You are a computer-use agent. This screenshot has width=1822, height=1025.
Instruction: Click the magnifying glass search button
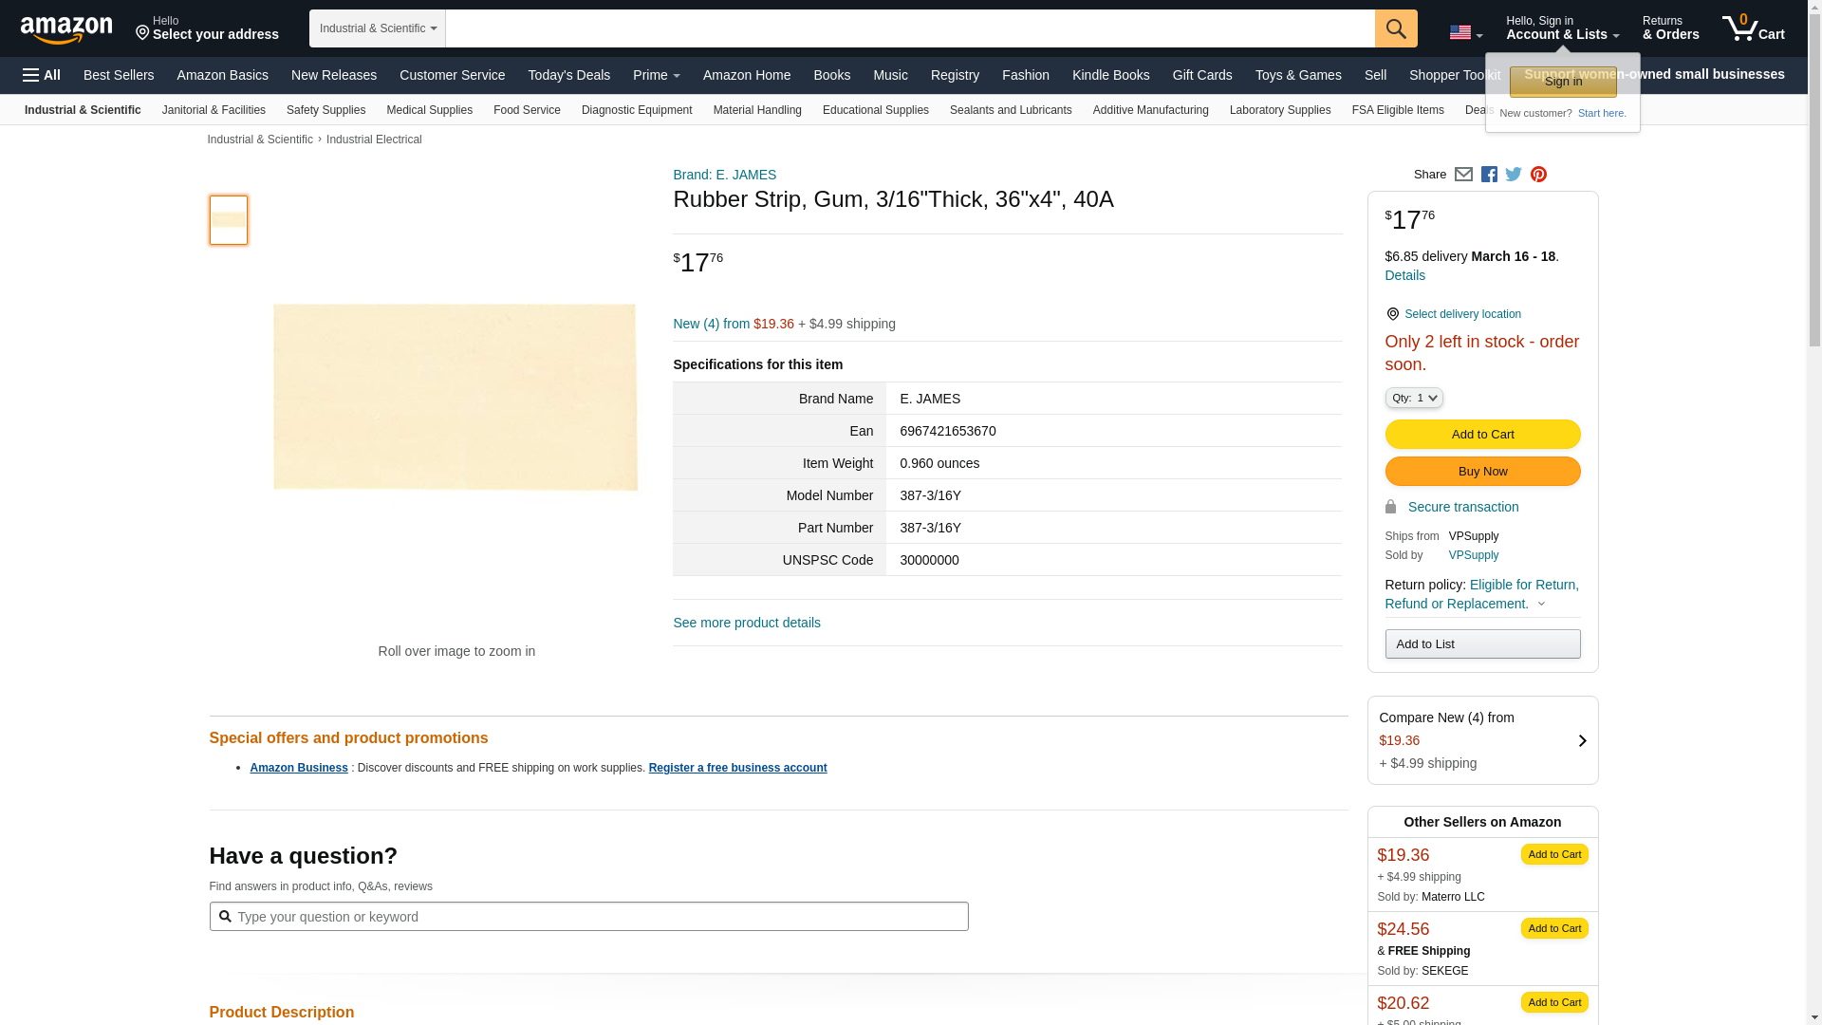(1396, 28)
